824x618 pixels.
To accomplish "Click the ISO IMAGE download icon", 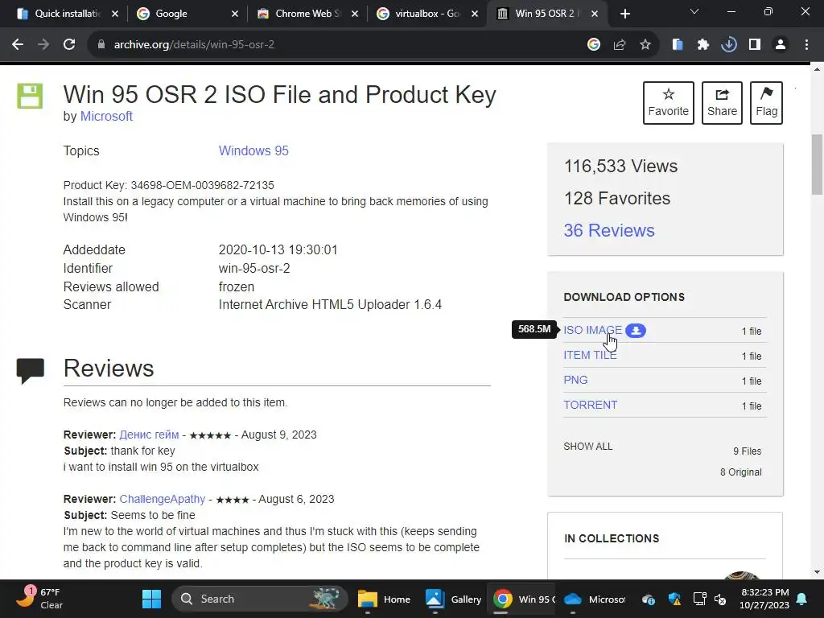I will tap(636, 331).
